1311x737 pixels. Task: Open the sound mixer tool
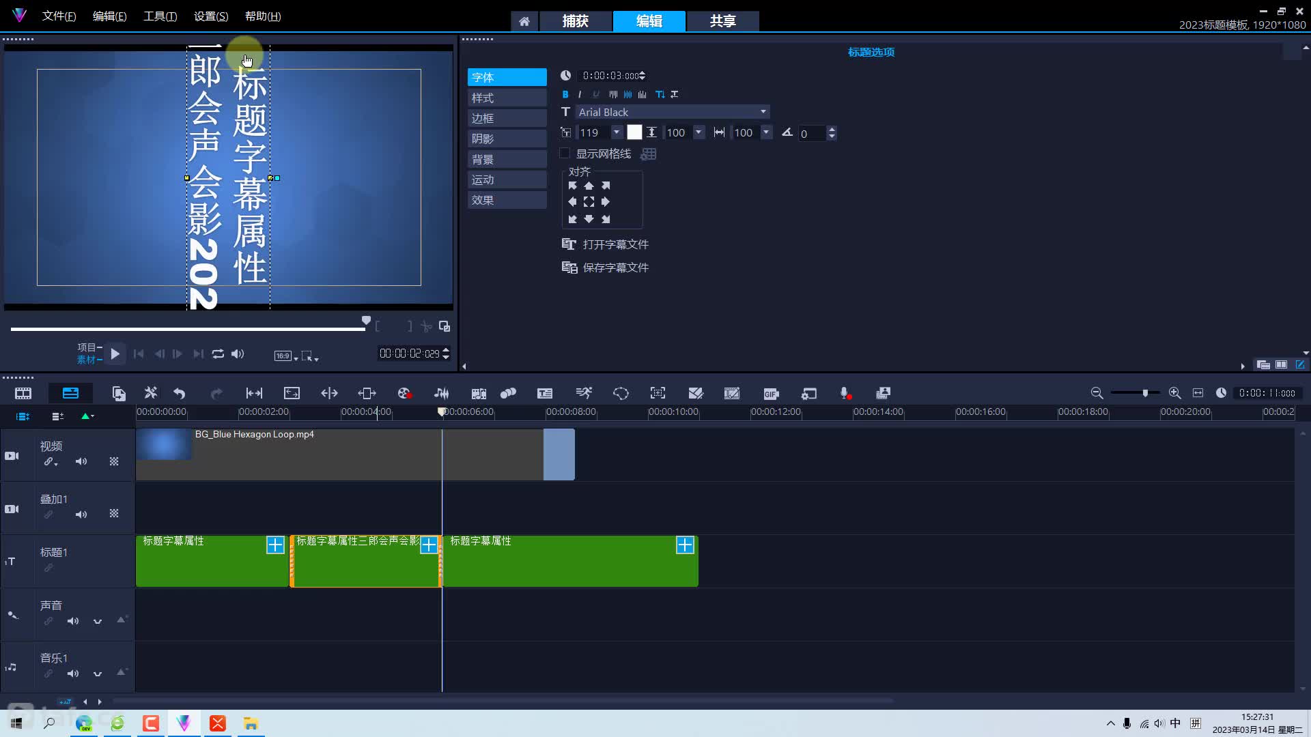point(442,393)
